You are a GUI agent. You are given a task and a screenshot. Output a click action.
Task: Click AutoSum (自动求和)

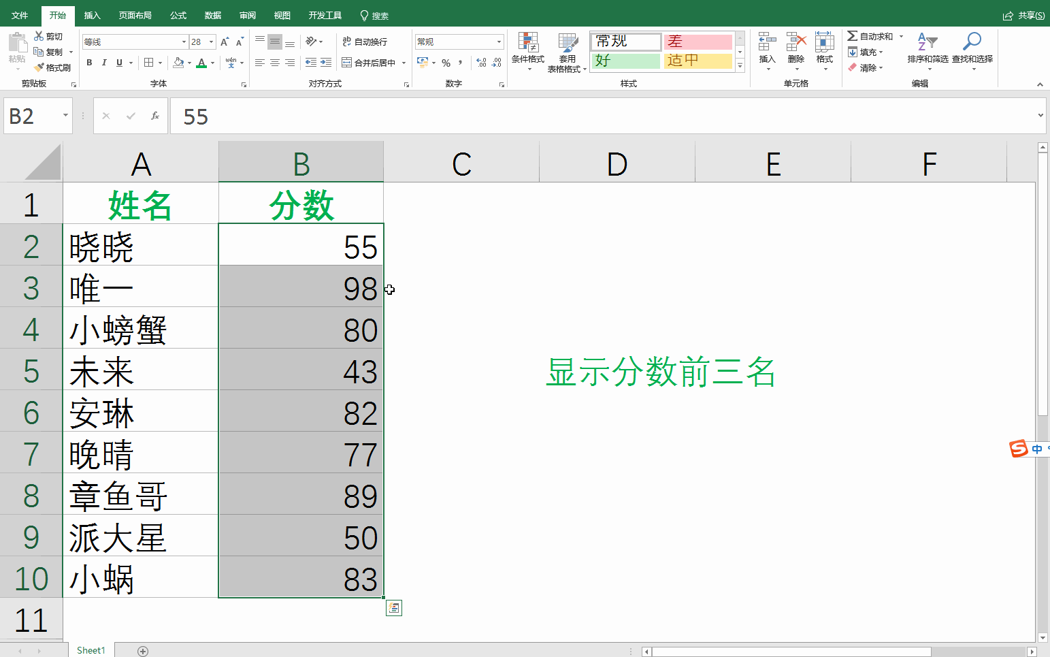click(x=870, y=36)
